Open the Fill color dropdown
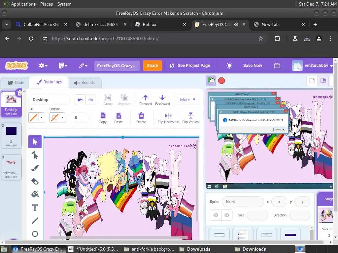This screenshot has width=338, height=253. (x=41, y=118)
